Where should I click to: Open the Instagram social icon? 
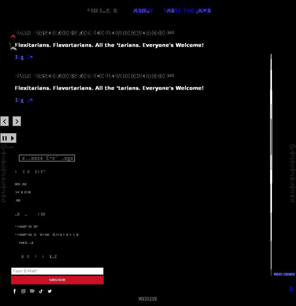click(x=23, y=291)
